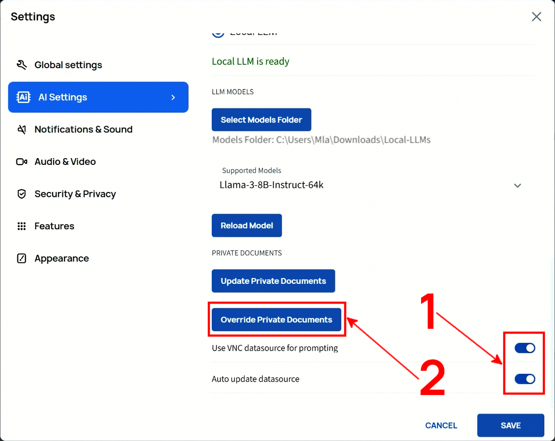The width and height of the screenshot is (555, 441).
Task: Click the wrench icon for Global settings
Action: click(x=22, y=65)
